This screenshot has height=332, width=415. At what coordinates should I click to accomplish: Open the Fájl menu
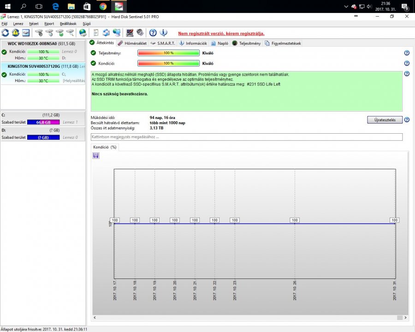(x=5, y=24)
